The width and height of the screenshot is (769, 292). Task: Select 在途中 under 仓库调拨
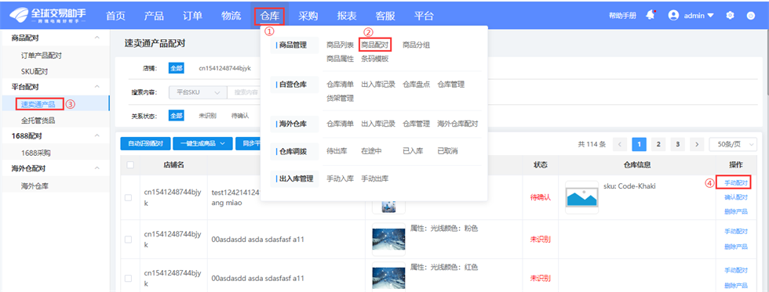(x=371, y=151)
